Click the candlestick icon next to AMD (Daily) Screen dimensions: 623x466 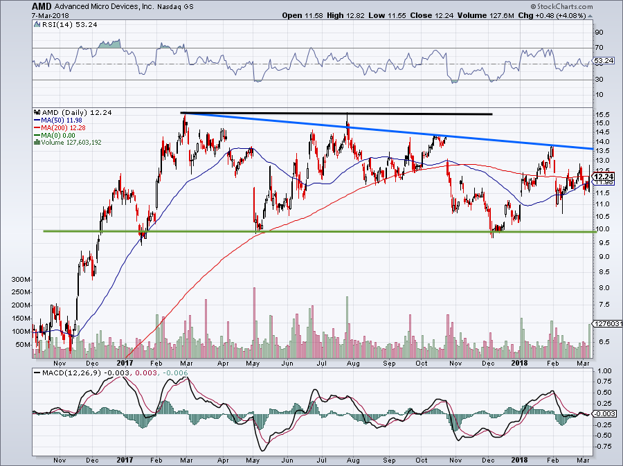(37, 112)
